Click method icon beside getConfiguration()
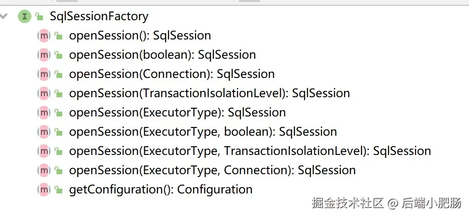469x217 pixels. (44, 190)
